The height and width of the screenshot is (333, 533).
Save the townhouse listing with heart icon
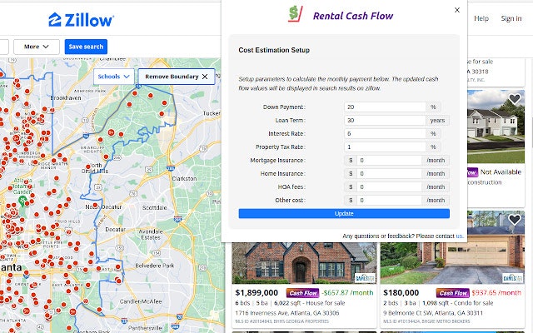click(x=515, y=99)
